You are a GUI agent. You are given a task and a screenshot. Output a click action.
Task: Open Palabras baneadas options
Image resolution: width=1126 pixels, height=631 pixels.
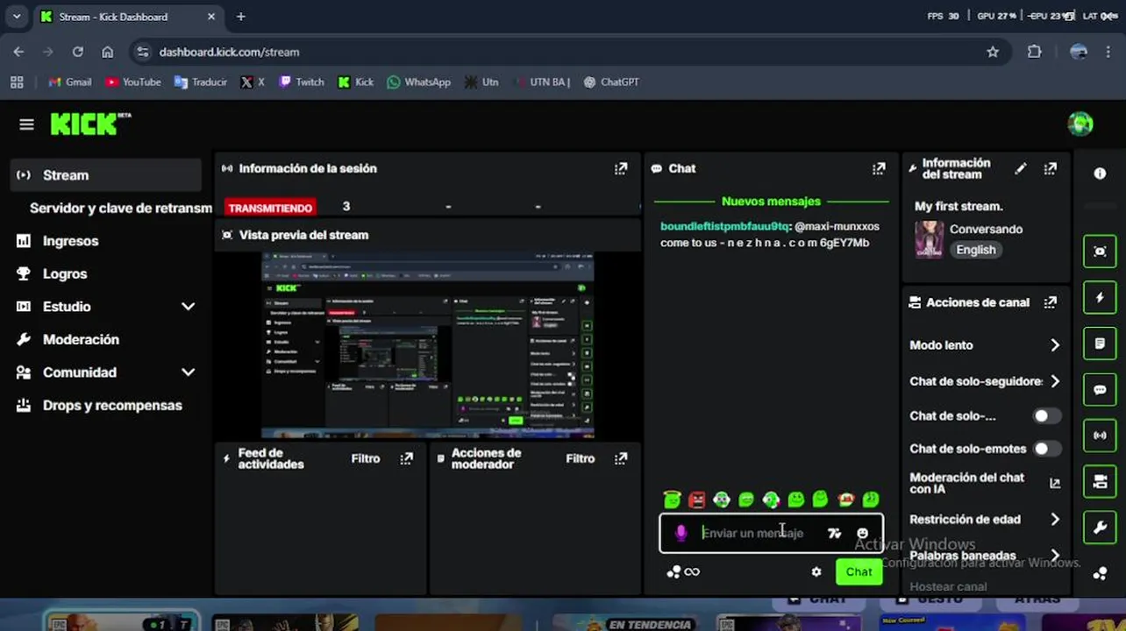(986, 556)
